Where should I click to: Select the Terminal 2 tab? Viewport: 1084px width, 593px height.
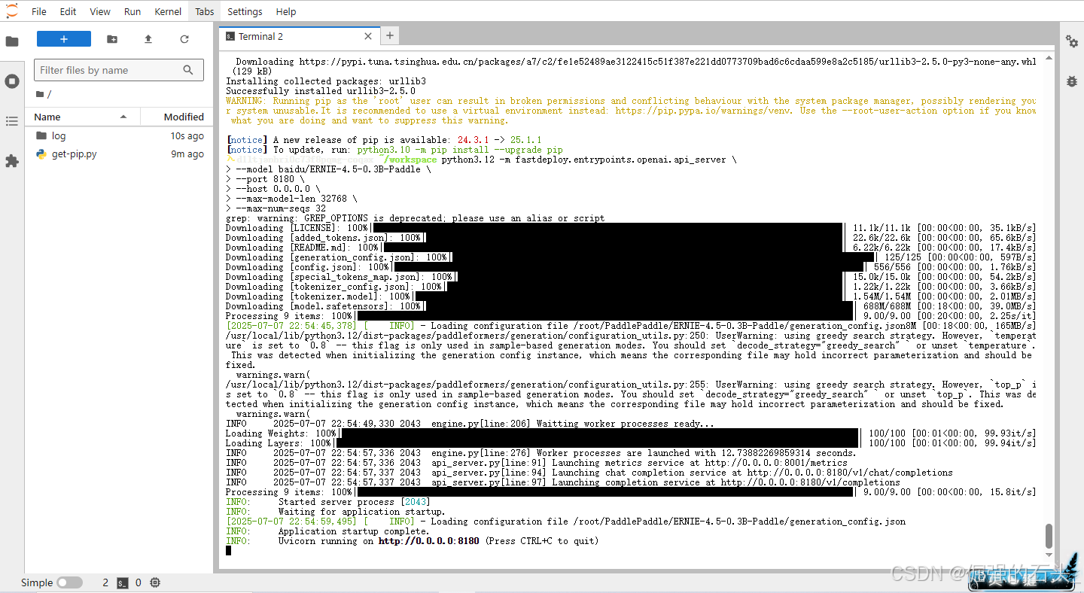click(260, 36)
